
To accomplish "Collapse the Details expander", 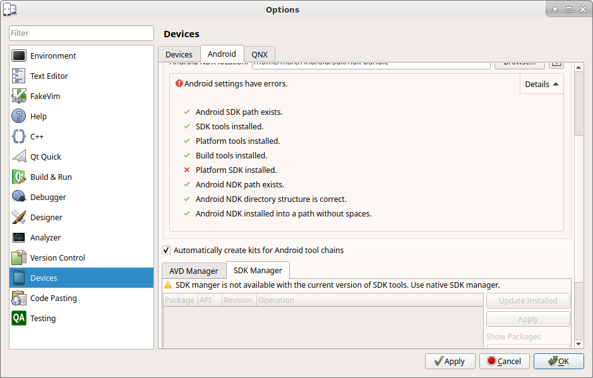I will coord(542,85).
